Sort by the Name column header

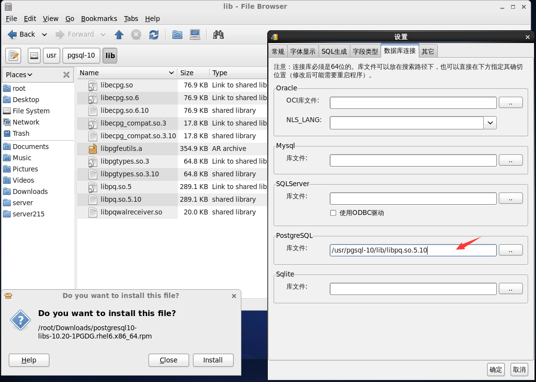point(127,73)
